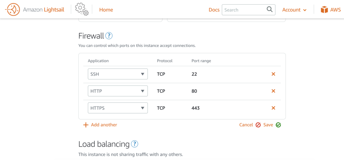Screen dimensions: 344x160
Task: Show Firewall help question mark
Action: coord(109,36)
